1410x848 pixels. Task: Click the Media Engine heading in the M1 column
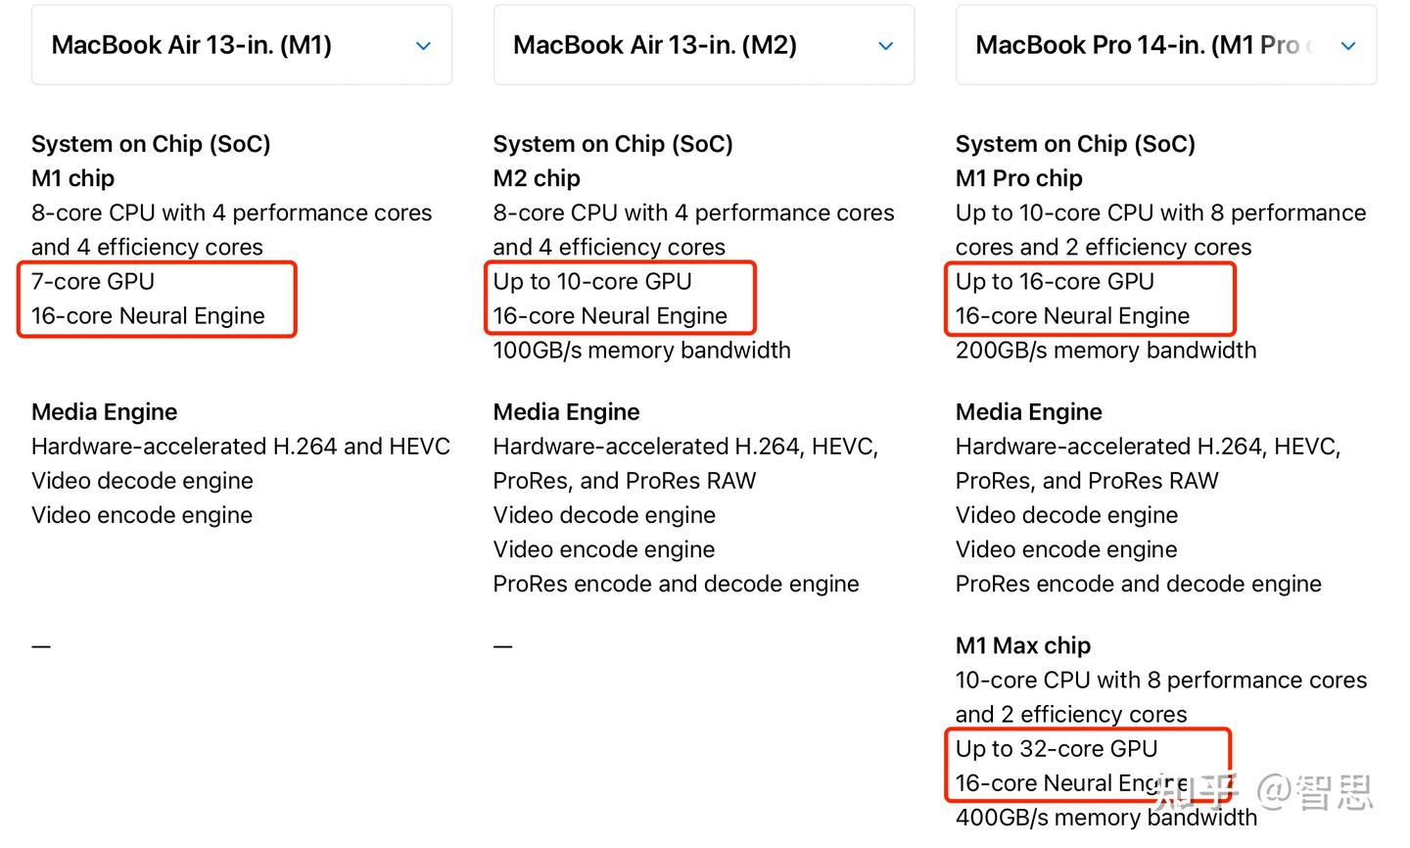(104, 411)
